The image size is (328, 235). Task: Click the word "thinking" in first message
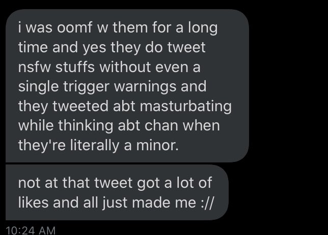(x=86, y=126)
